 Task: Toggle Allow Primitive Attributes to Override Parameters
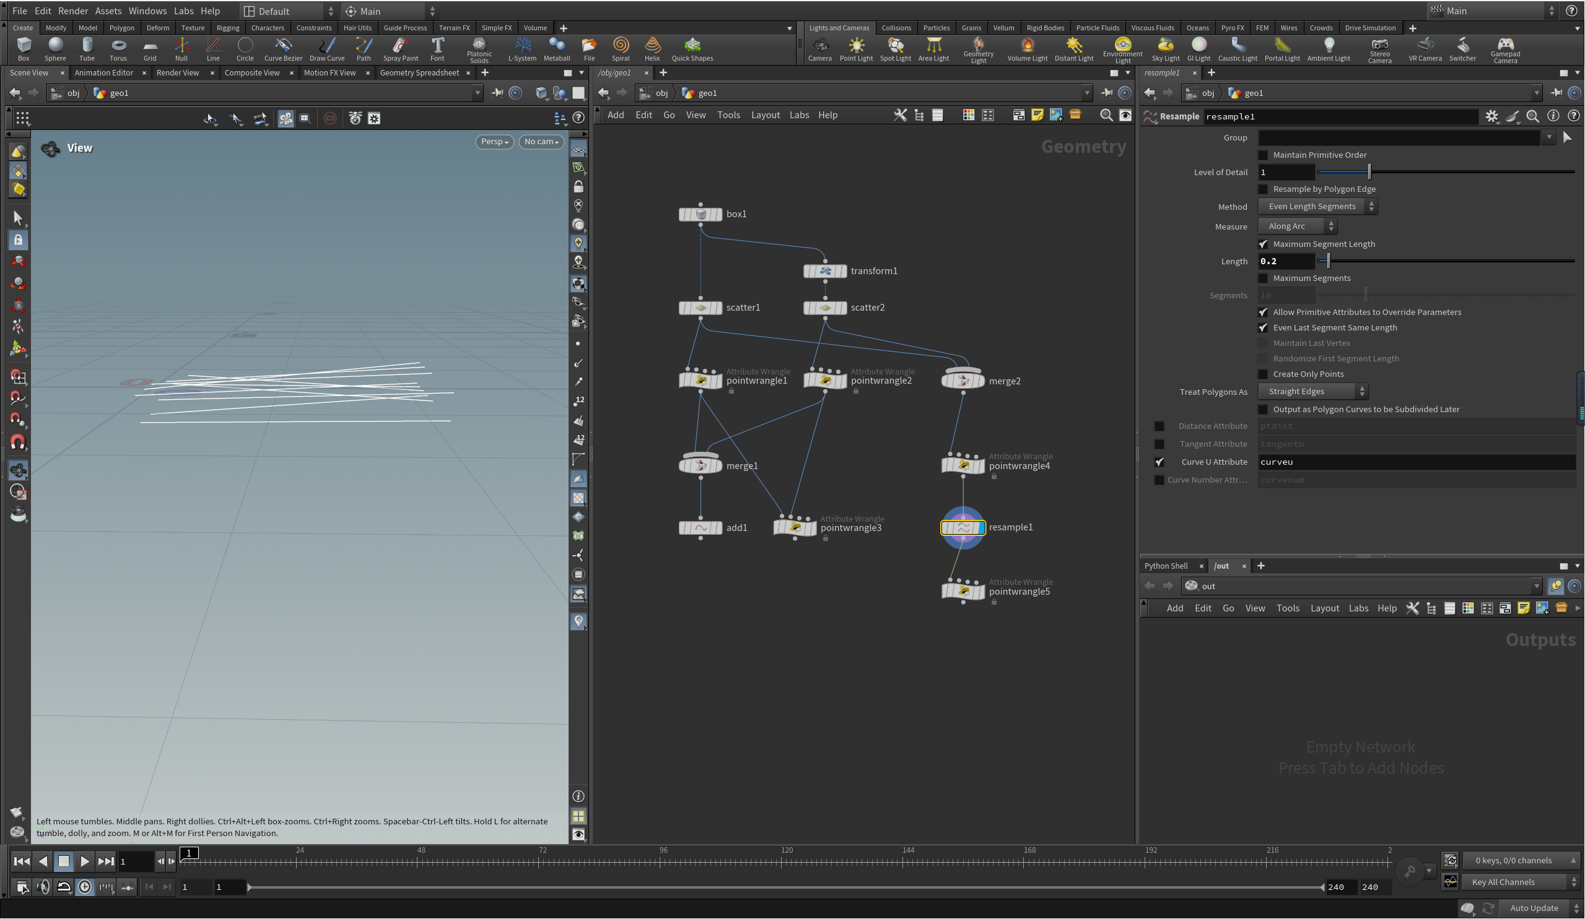click(1262, 313)
